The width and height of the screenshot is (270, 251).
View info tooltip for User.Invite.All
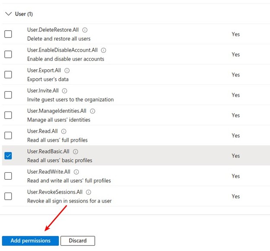64,91
